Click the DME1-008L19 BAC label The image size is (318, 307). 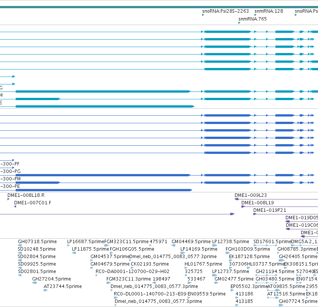257,203
